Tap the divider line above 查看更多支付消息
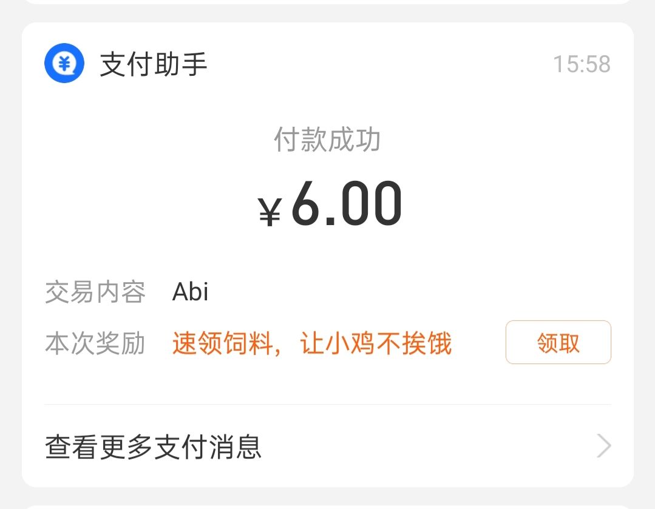The height and width of the screenshot is (509, 655). (327, 404)
